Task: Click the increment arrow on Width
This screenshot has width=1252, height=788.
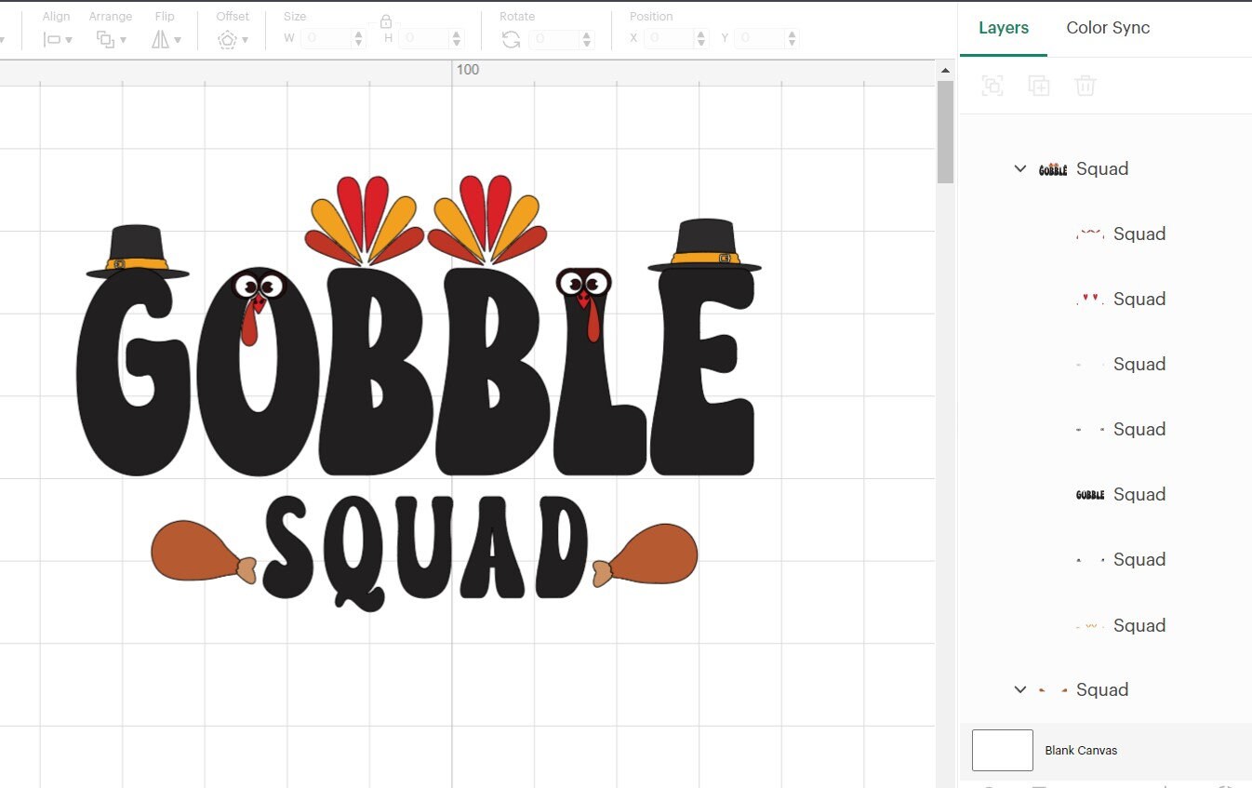Action: click(358, 33)
